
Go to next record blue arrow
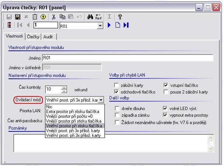(109, 25)
